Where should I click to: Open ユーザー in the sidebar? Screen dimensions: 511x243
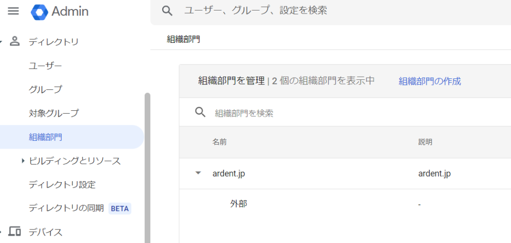coord(45,66)
